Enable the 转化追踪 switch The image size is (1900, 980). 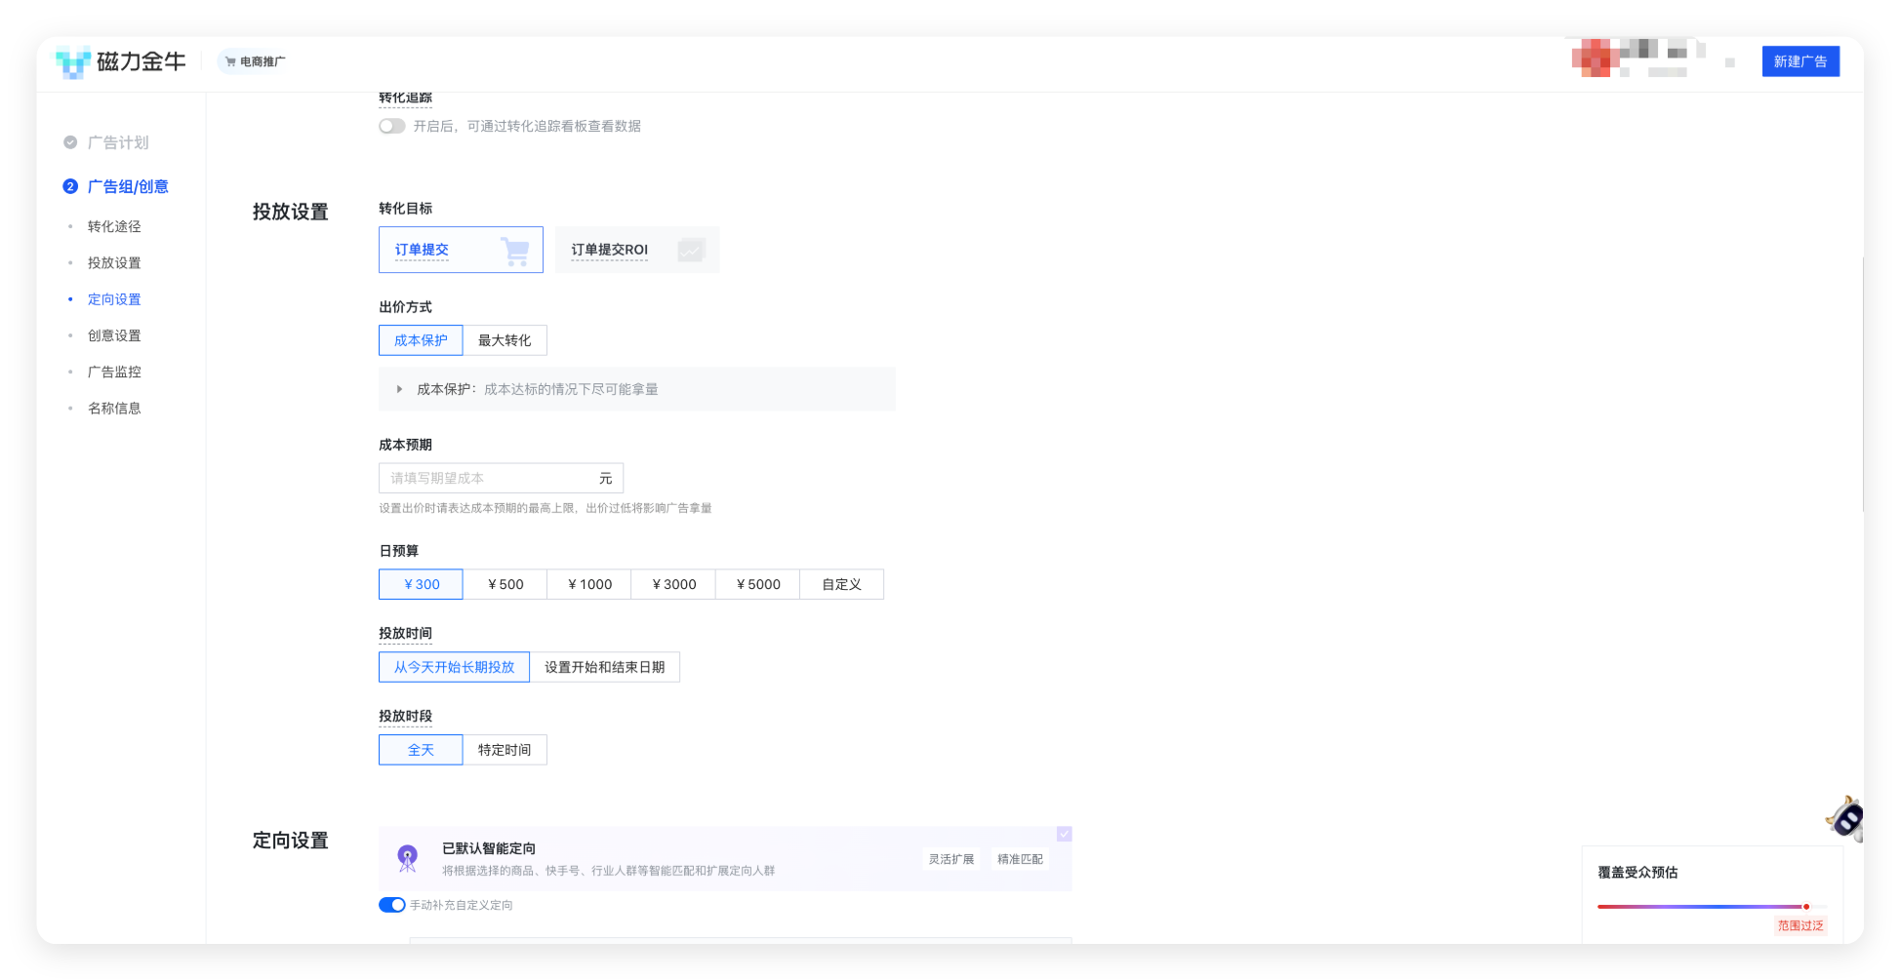tap(391, 126)
